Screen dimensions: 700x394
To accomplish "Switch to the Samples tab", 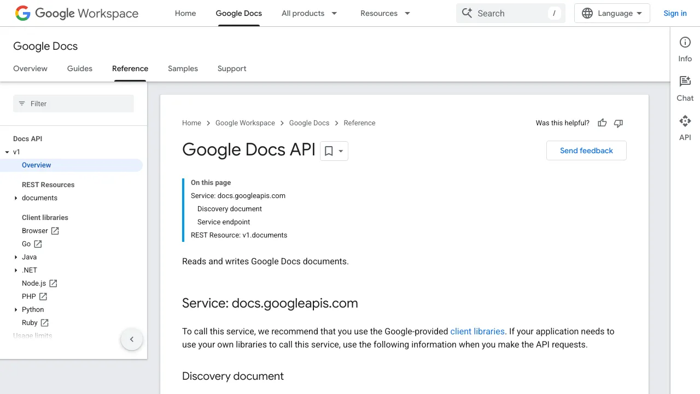I will click(183, 68).
